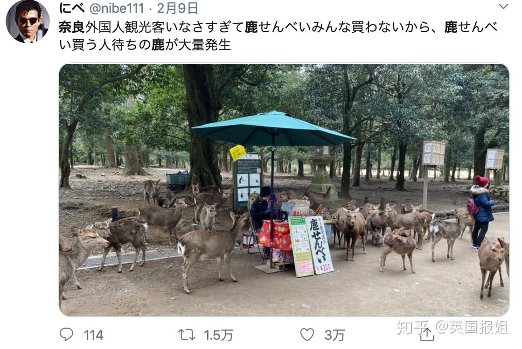Image resolution: width=522 pixels, height=349 pixels.
Task: Click the 114 replies count
Action: 93,335
